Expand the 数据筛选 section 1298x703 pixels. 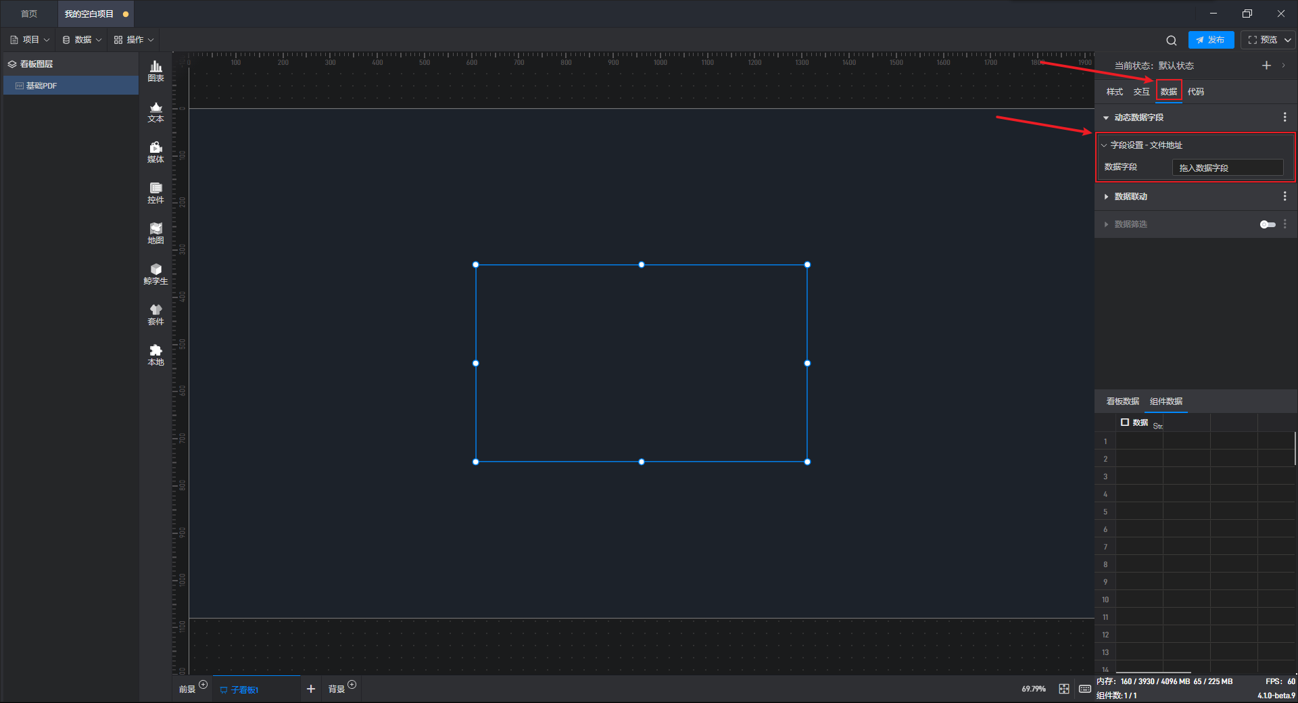(x=1106, y=224)
